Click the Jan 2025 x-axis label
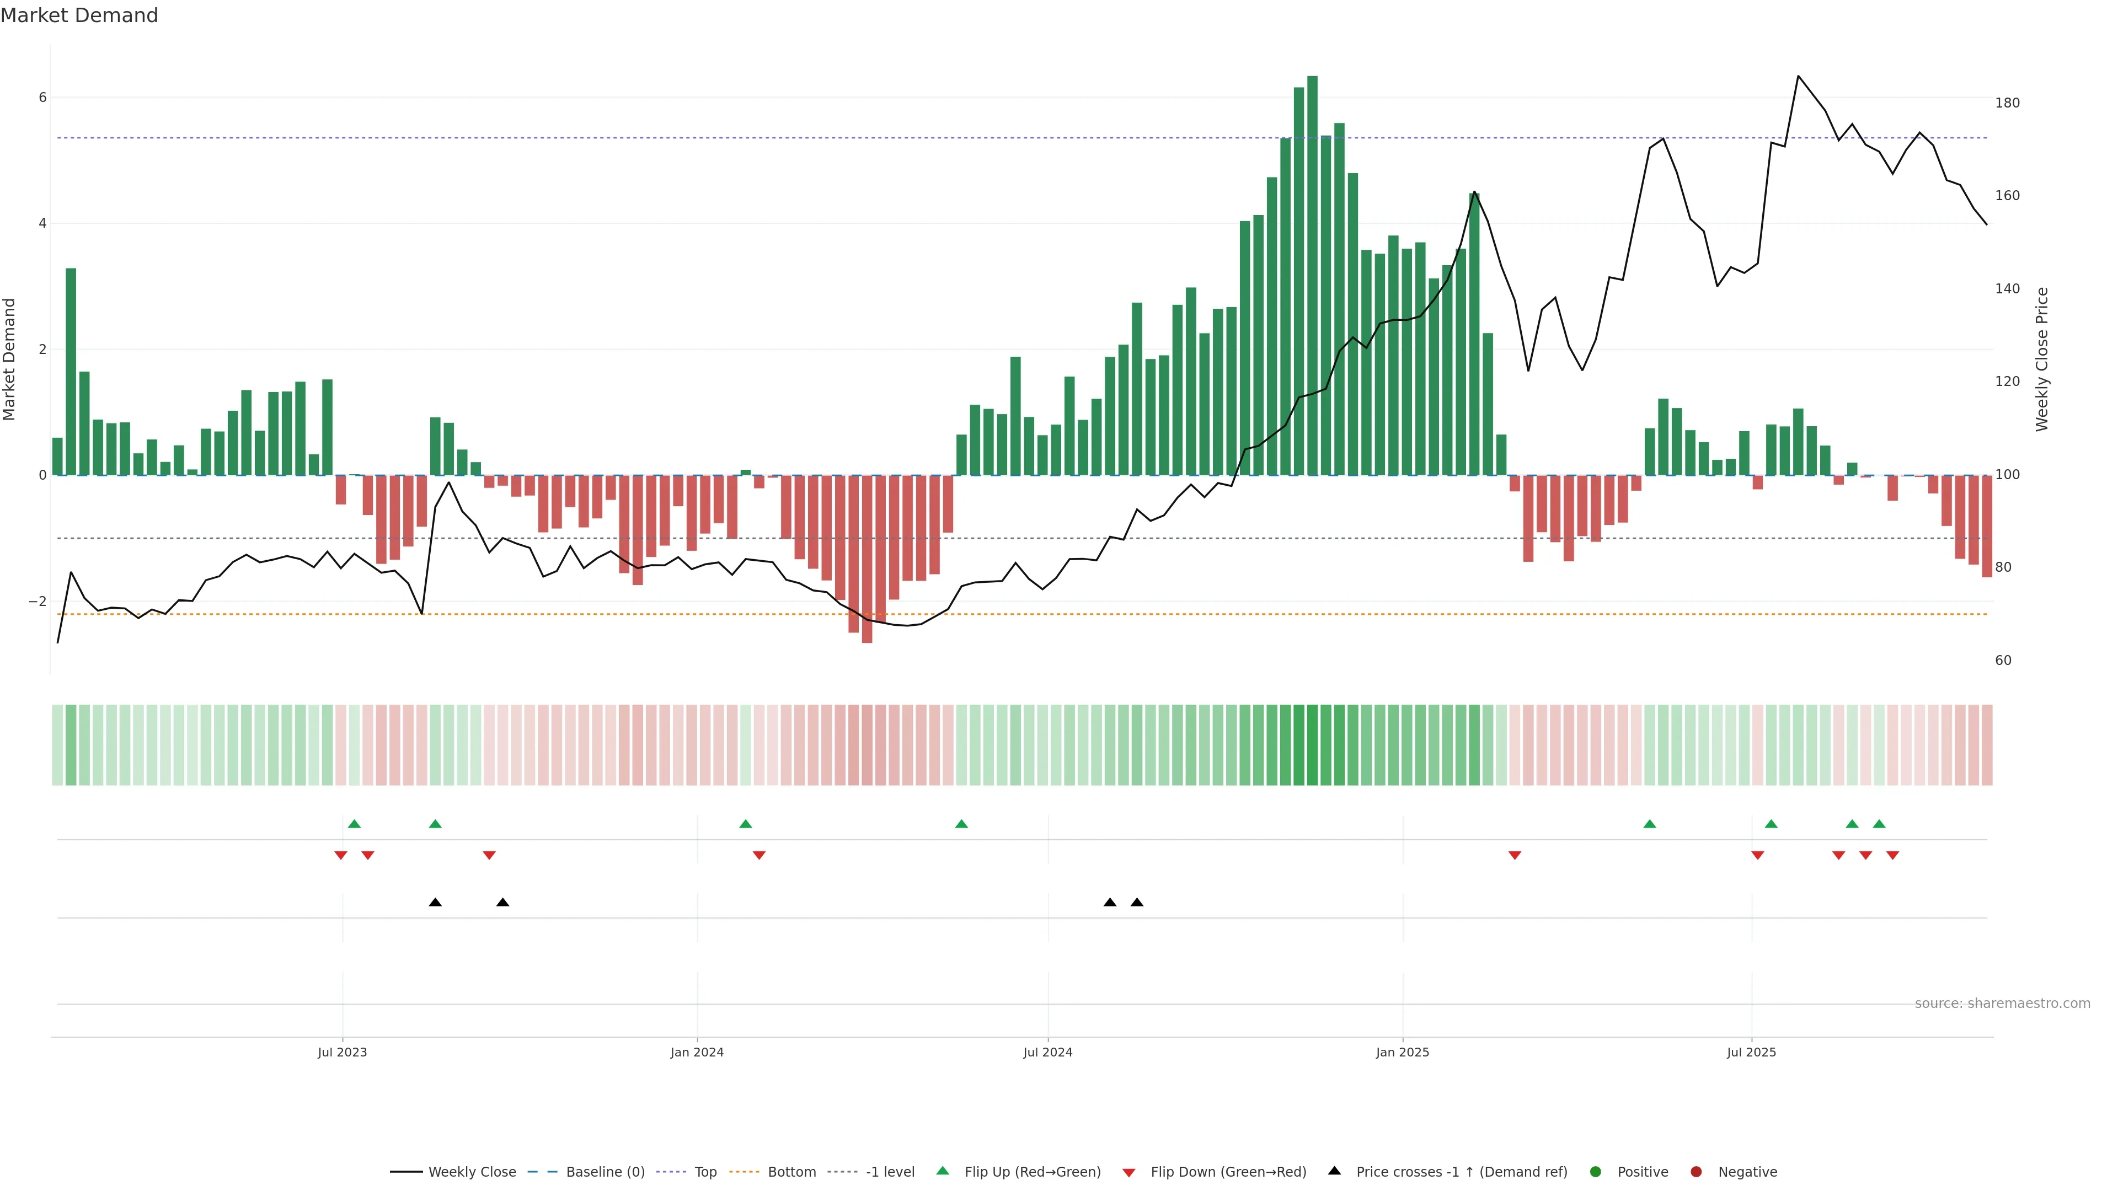The image size is (2118, 1191). (1402, 1052)
